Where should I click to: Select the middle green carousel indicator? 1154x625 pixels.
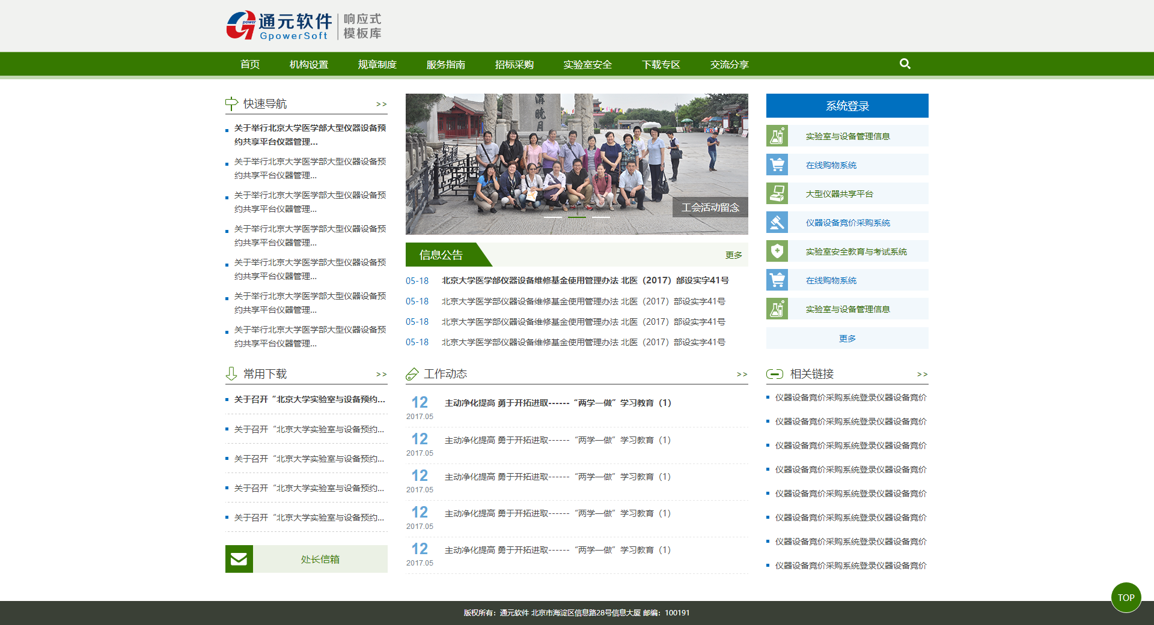coord(577,217)
